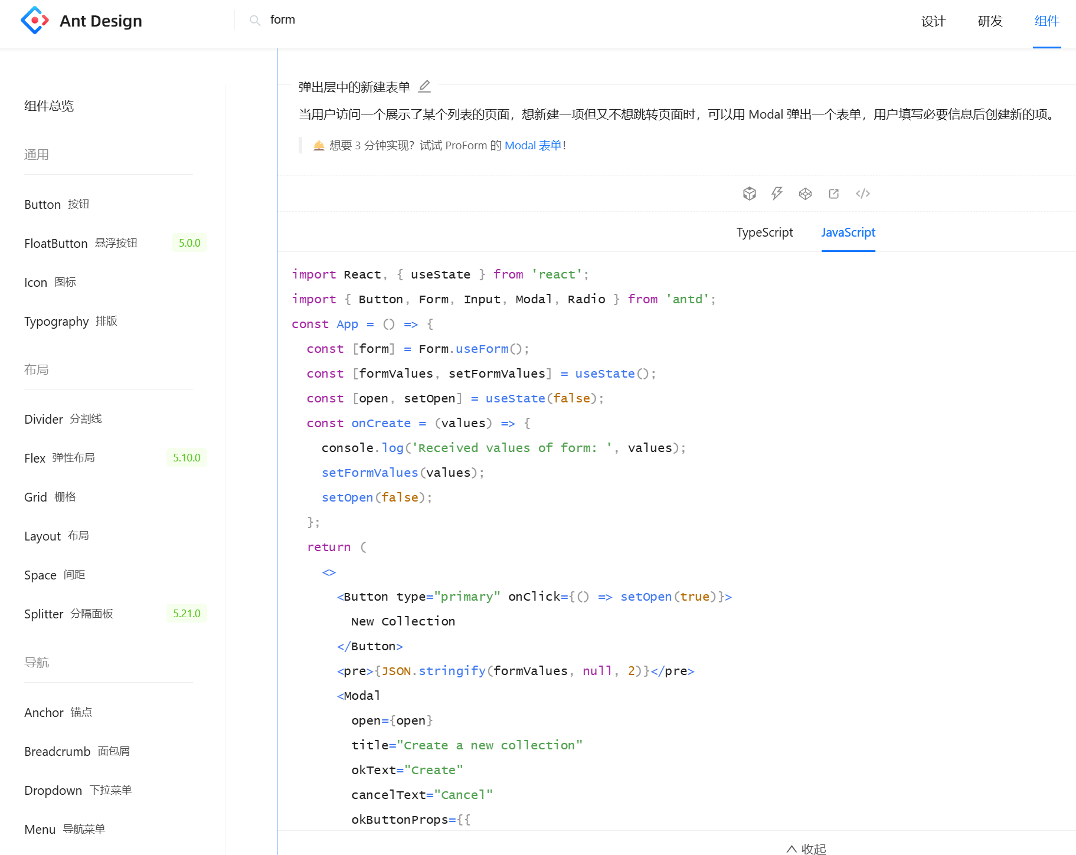The width and height of the screenshot is (1076, 855).
Task: Open the 组件 nav item
Action: (x=1046, y=21)
